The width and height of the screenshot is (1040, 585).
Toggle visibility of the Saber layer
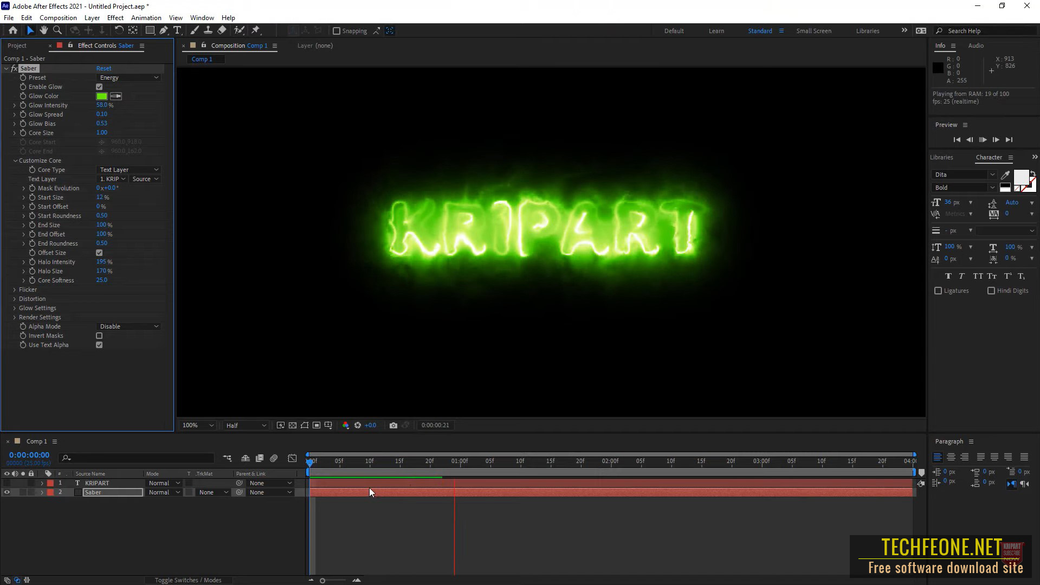[7, 492]
